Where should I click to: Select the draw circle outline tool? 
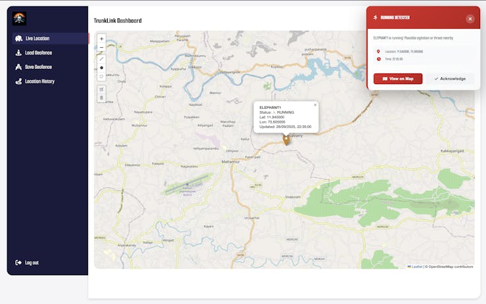tap(101, 76)
